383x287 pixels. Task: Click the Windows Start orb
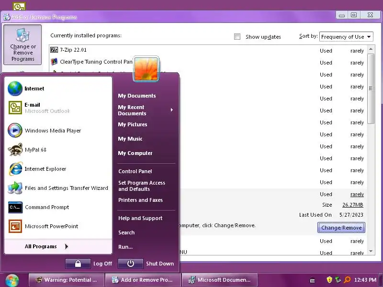pyautogui.click(x=12, y=280)
